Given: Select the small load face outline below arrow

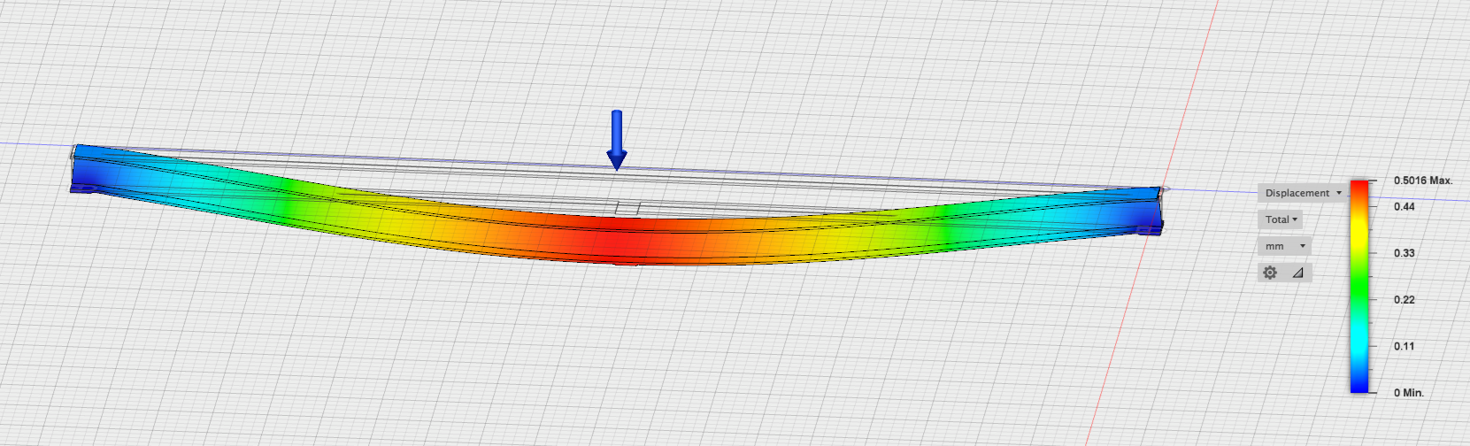Looking at the screenshot, I should pos(627,208).
